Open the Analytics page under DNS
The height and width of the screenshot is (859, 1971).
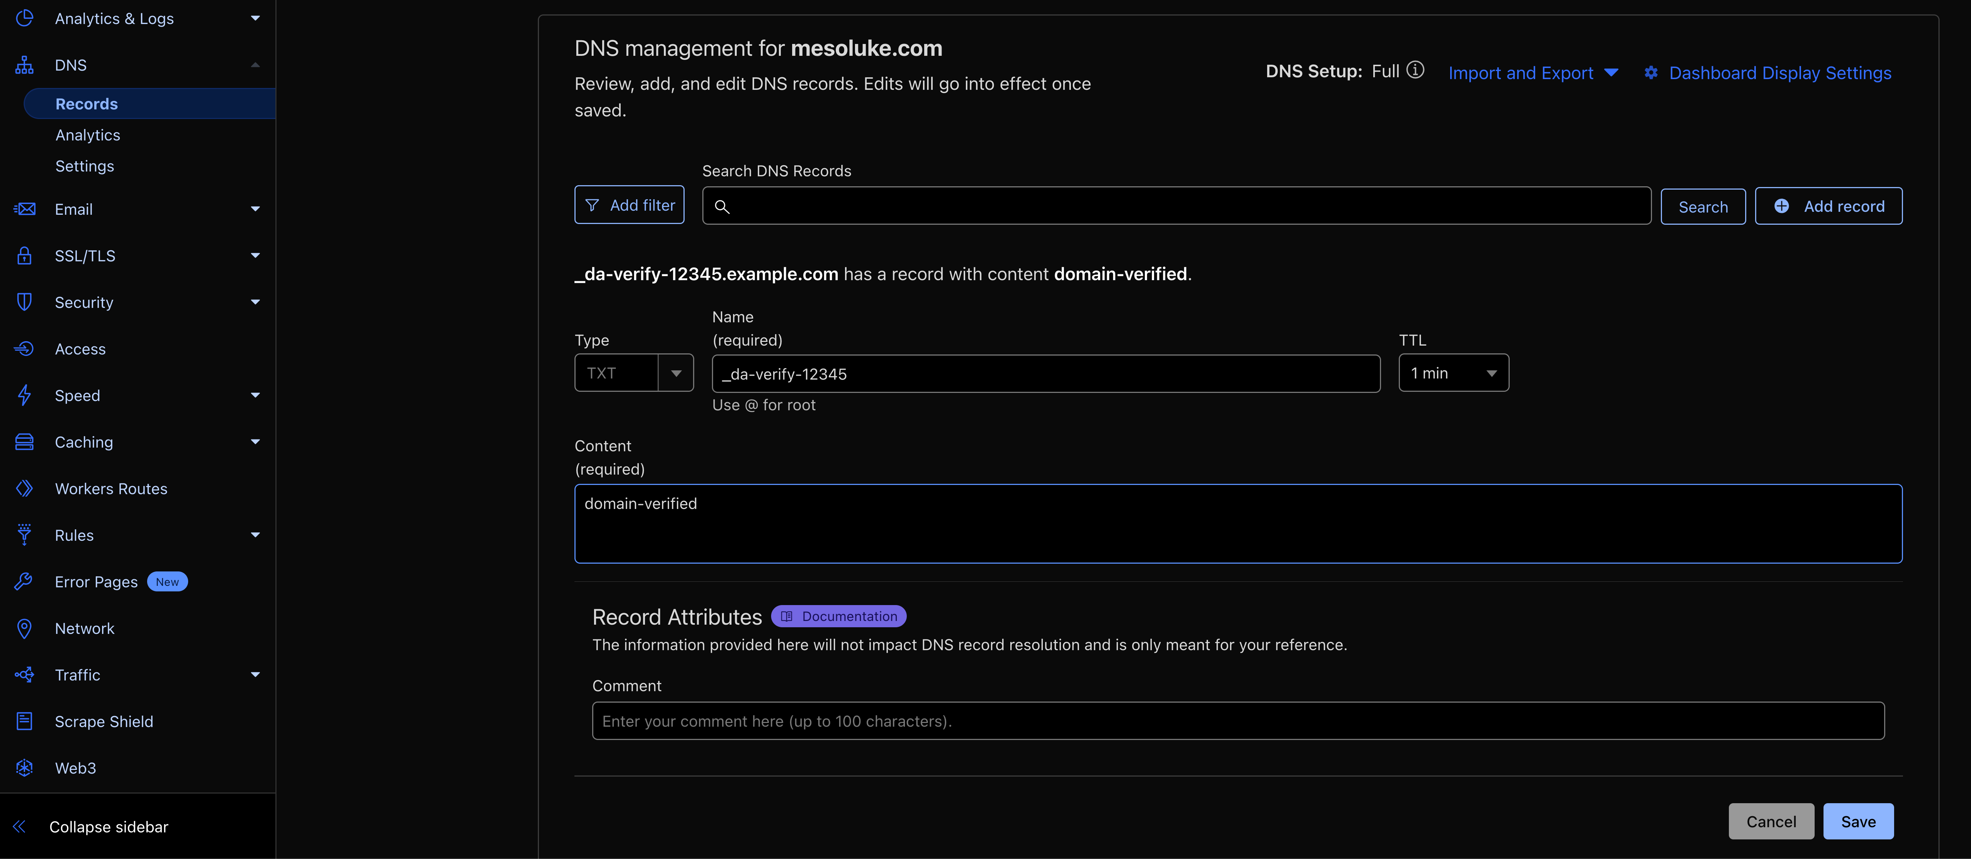point(87,135)
